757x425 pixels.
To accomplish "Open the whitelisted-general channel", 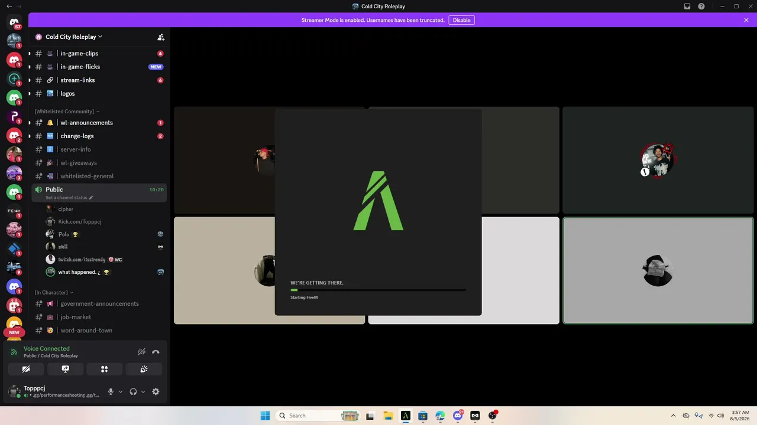I will click(99, 176).
